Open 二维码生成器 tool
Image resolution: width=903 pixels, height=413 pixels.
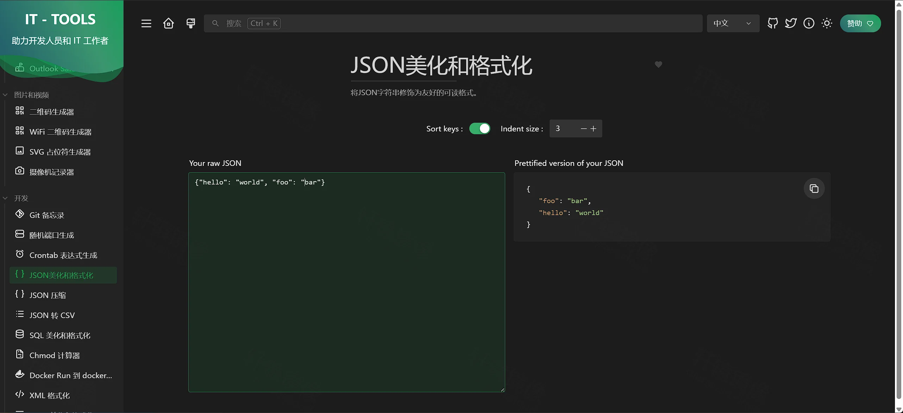click(x=63, y=112)
